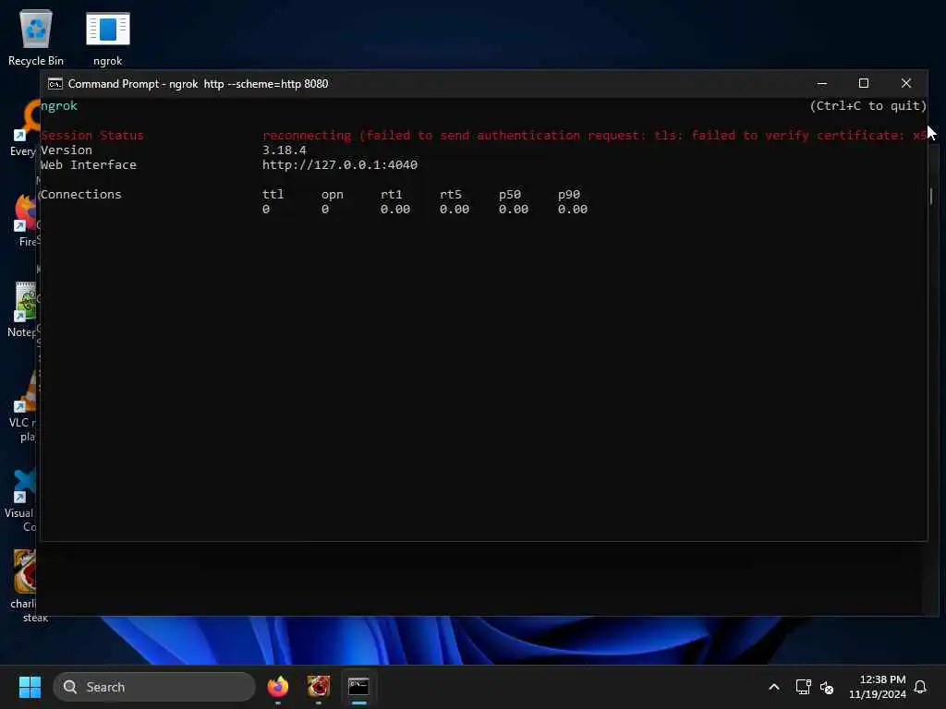Click the (Ctrl+C to quit) hint
This screenshot has height=709, width=946.
[867, 105]
